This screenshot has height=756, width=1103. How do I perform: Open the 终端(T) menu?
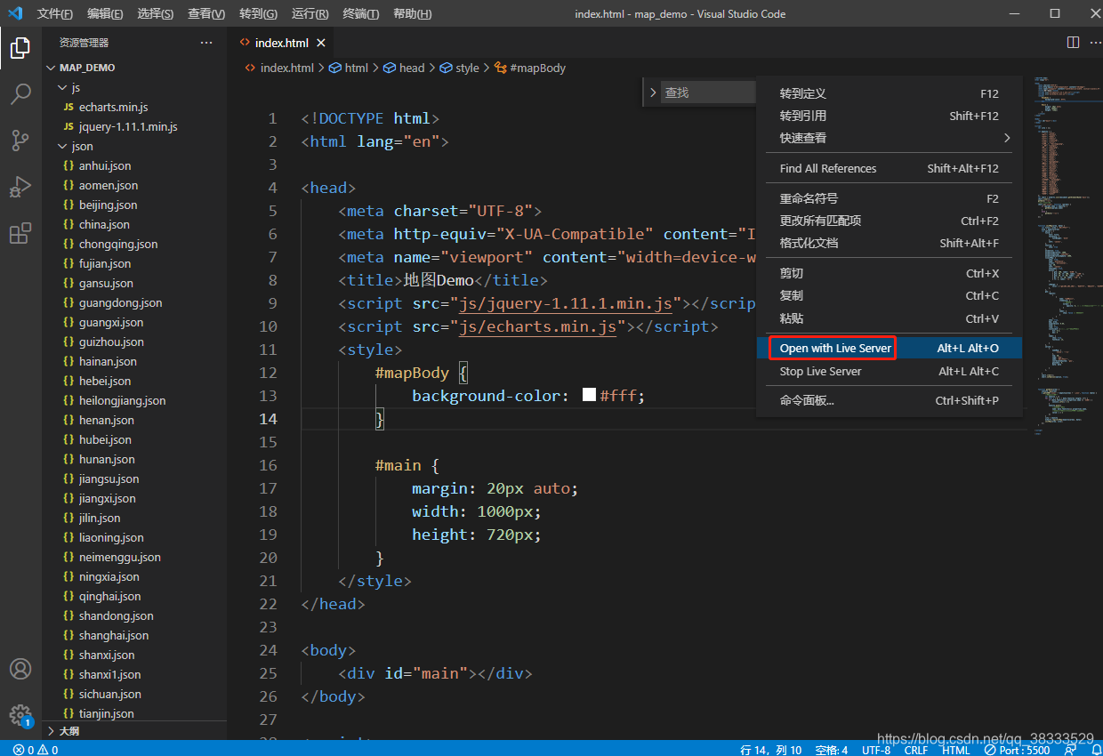point(361,14)
